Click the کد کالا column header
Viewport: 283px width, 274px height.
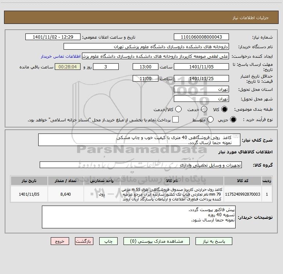(243, 181)
